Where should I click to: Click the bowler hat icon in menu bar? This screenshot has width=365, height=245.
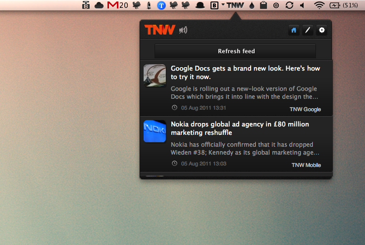tap(200, 5)
